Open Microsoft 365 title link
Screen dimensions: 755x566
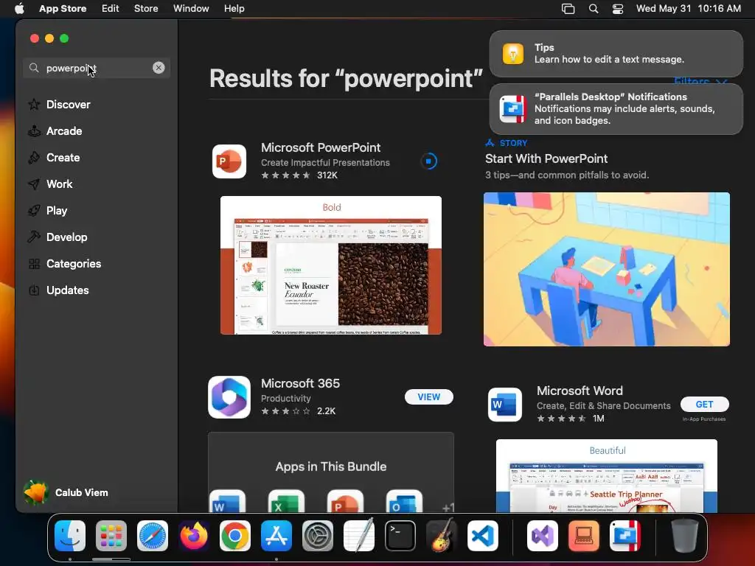[301, 383]
